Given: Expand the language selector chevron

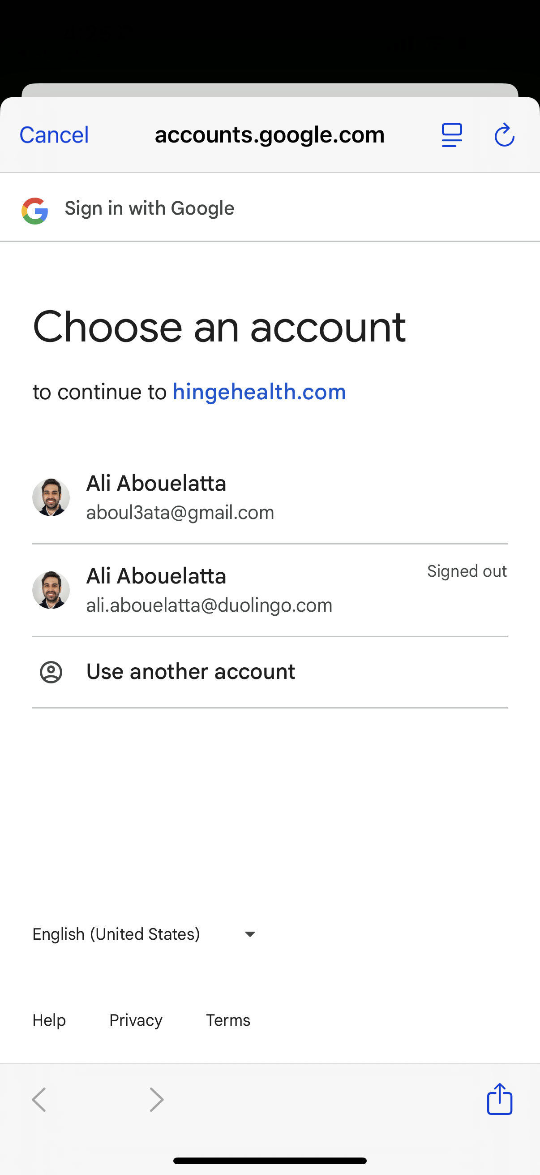Looking at the screenshot, I should [249, 933].
